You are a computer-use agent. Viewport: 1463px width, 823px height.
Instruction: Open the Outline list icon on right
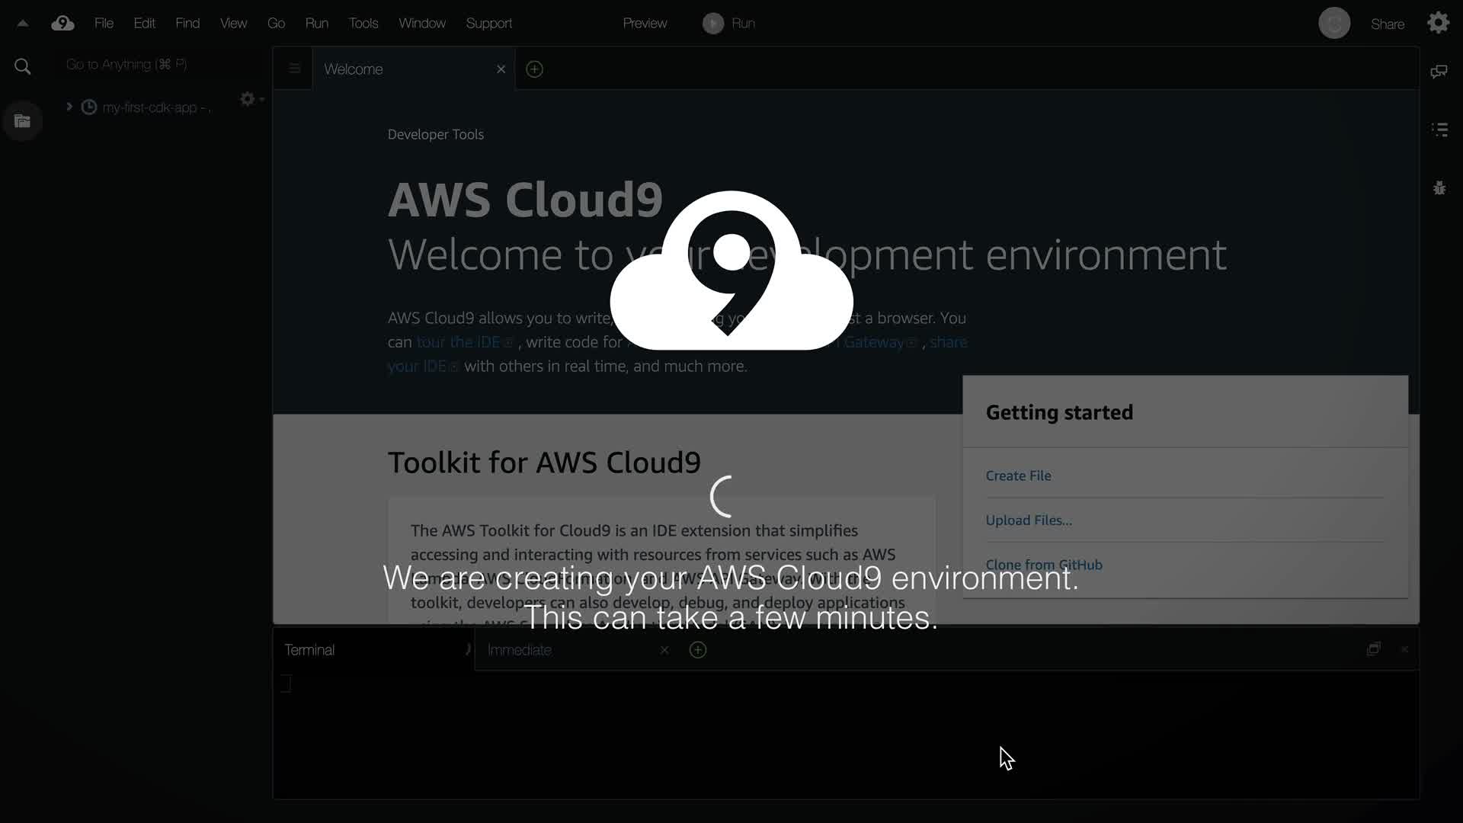pyautogui.click(x=1439, y=130)
